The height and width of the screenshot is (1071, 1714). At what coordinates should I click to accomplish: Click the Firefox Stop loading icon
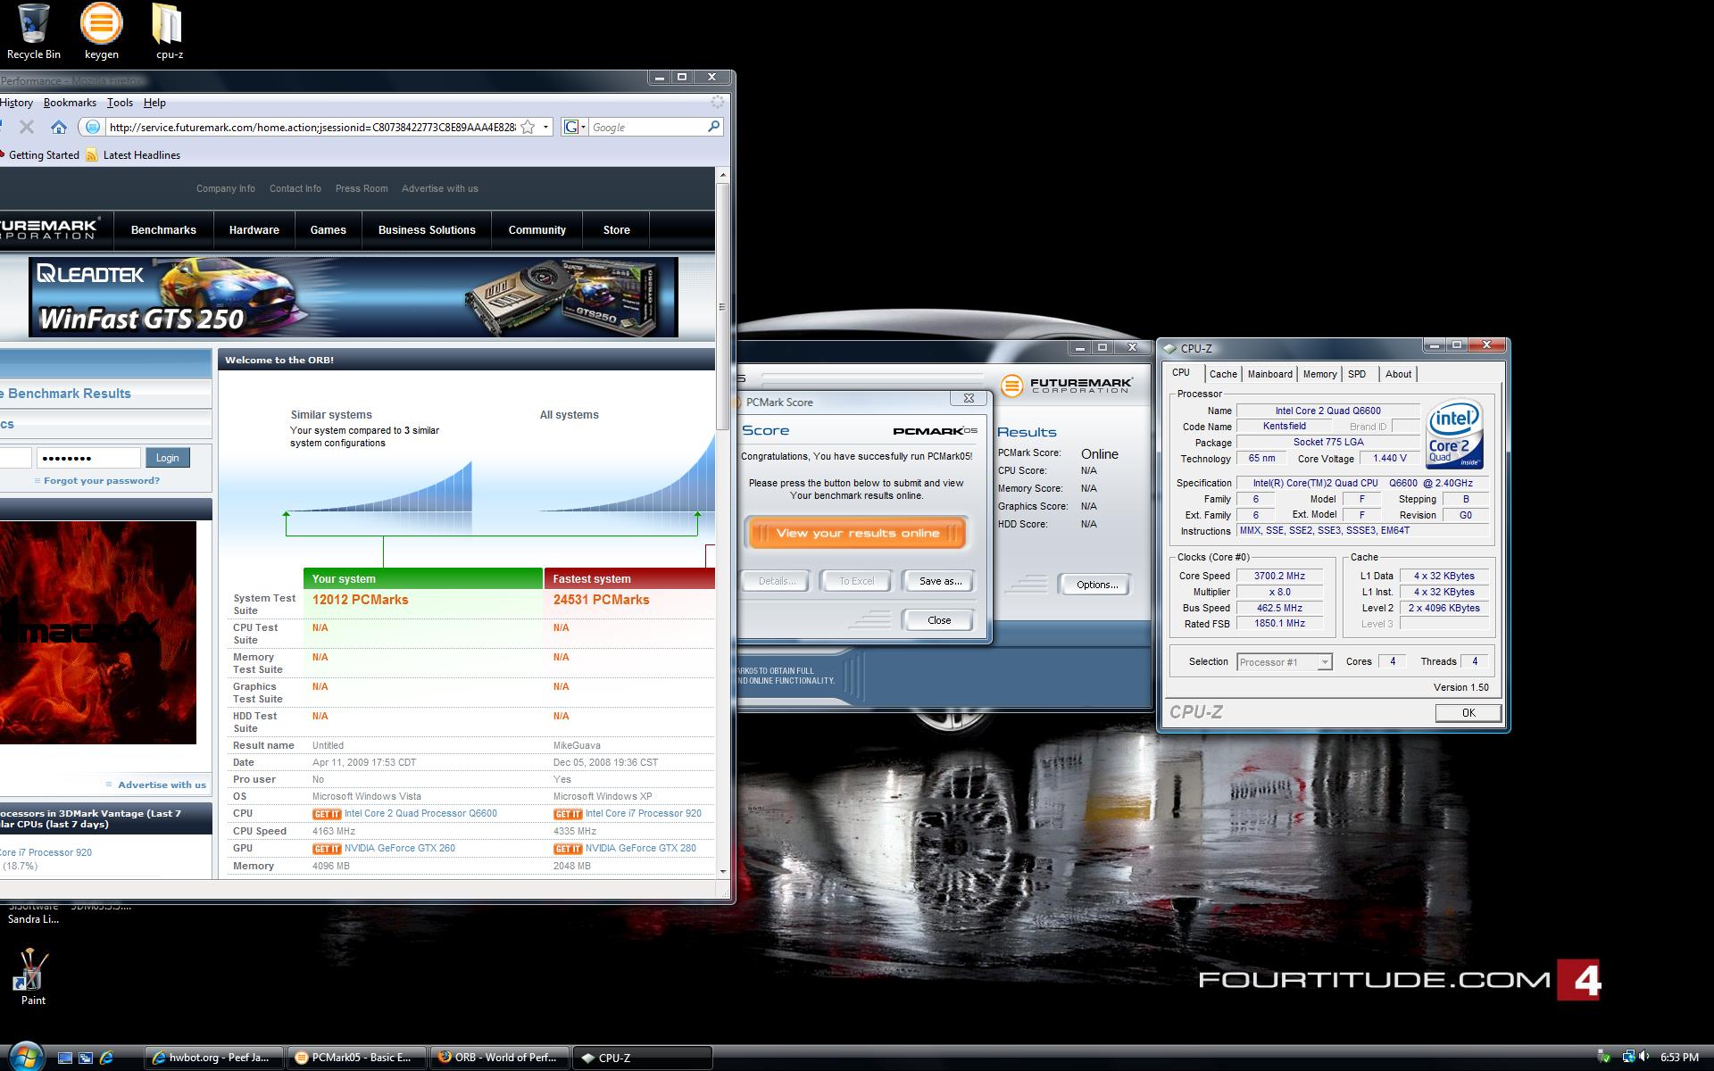tap(27, 128)
